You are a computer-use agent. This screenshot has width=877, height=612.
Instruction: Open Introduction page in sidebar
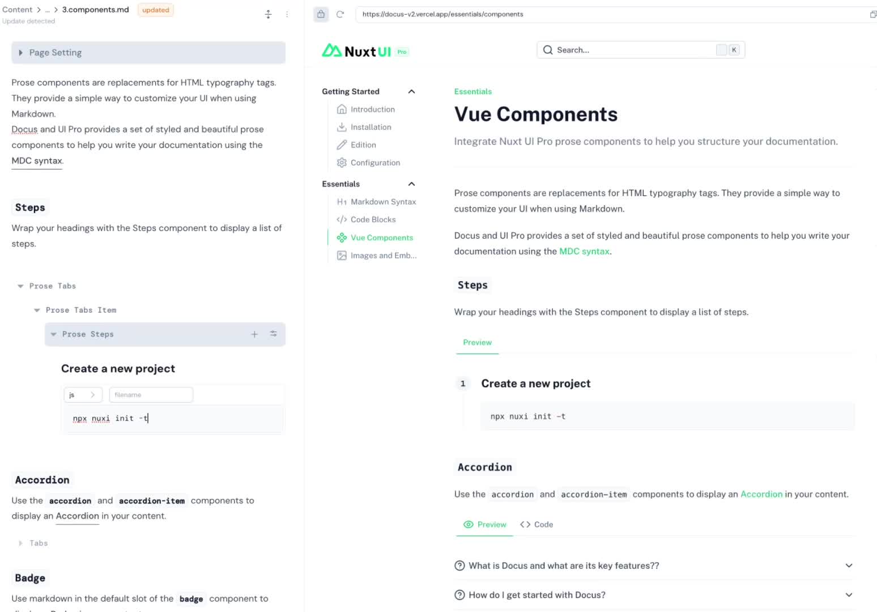click(373, 109)
